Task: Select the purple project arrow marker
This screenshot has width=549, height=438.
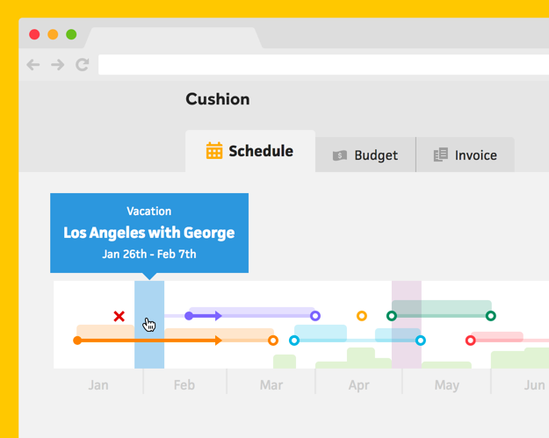Action: 218,316
